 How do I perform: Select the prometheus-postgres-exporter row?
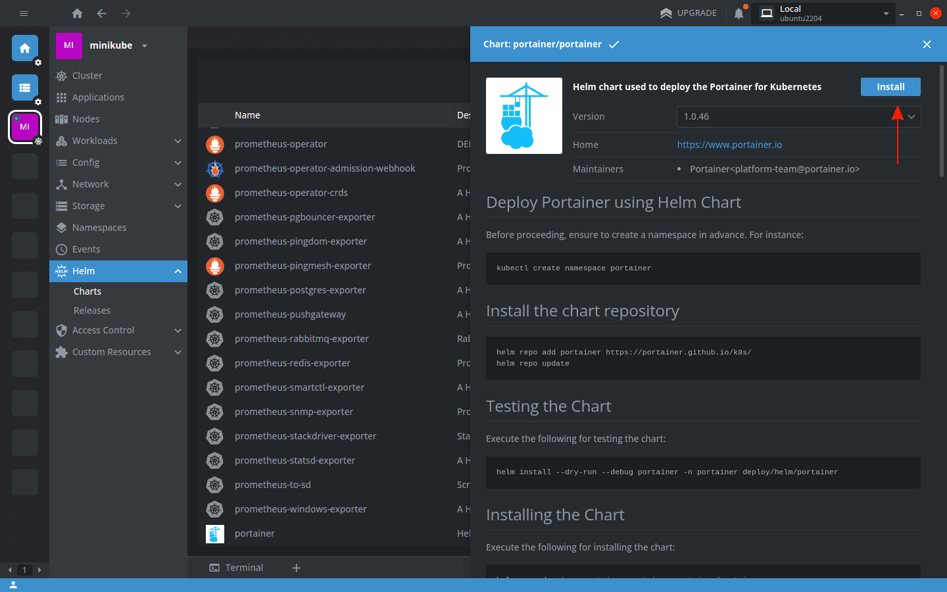[x=334, y=290]
